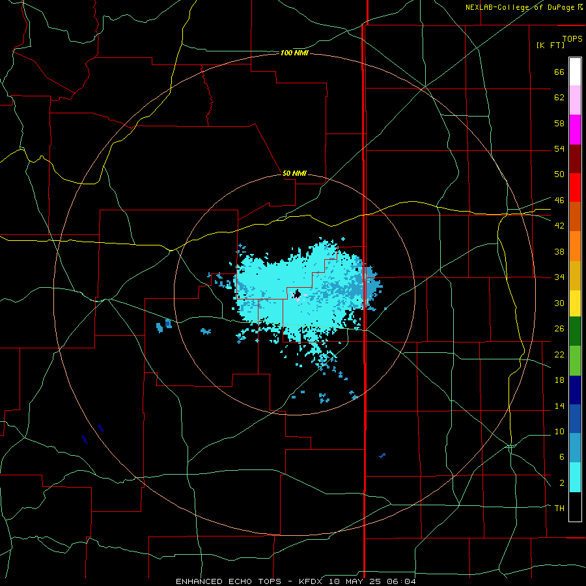
Task: Pick the cyan legend swatch
Action: 575,477
